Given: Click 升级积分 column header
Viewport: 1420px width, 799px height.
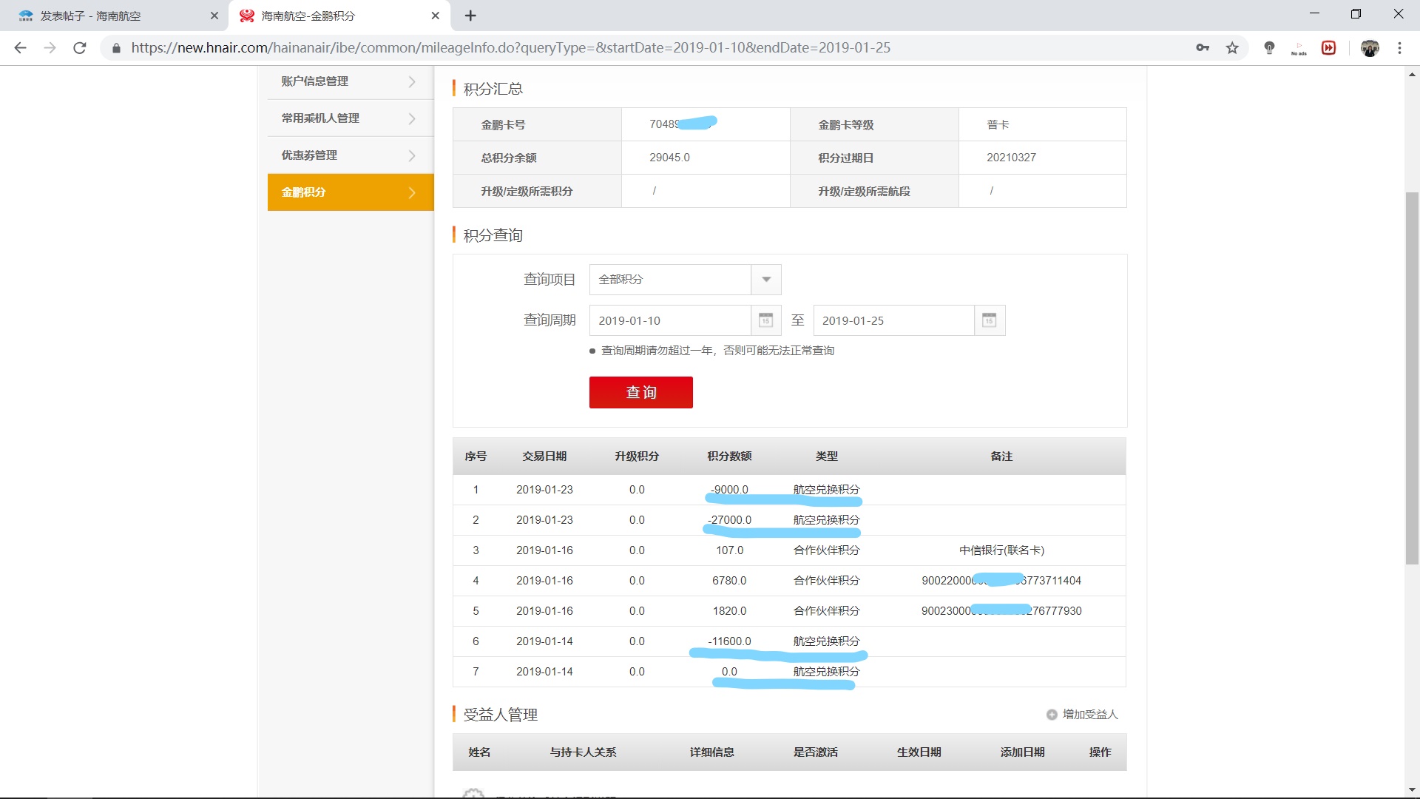Looking at the screenshot, I should pyautogui.click(x=637, y=456).
